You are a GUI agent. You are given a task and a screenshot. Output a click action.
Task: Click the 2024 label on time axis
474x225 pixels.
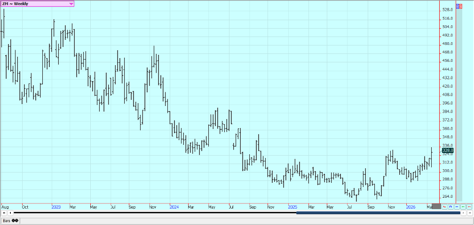174,206
